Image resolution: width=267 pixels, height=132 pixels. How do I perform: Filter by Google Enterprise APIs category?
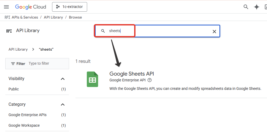pyautogui.click(x=27, y=115)
